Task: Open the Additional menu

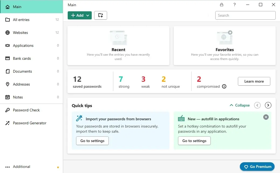Action: pyautogui.click(x=32, y=167)
